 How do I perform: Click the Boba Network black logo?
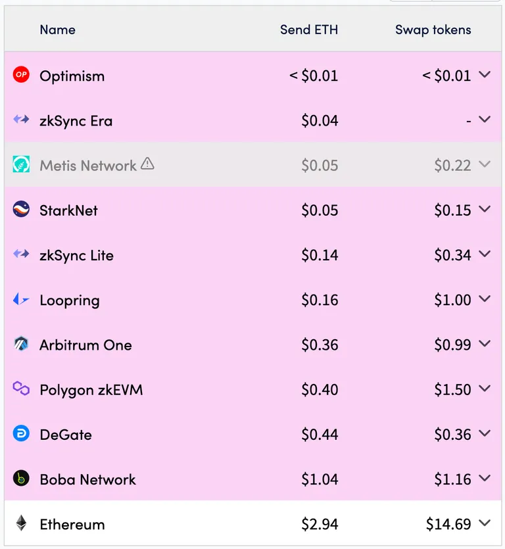tap(21, 478)
